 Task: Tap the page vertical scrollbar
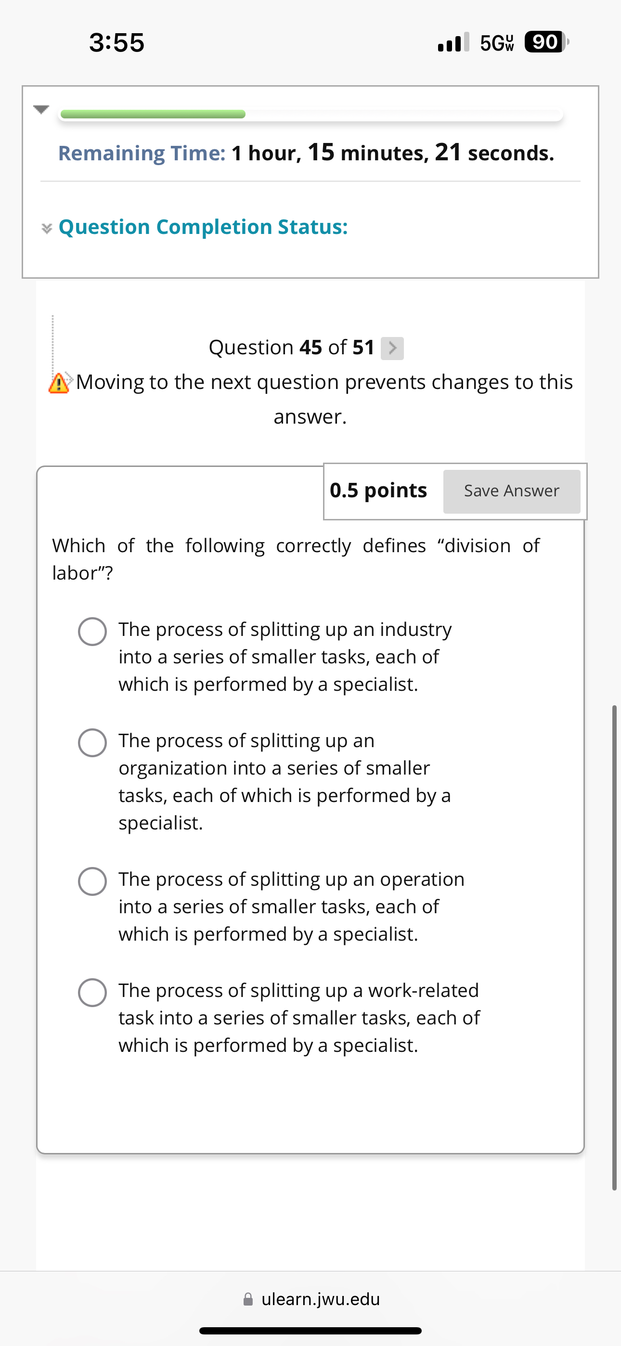(x=614, y=947)
